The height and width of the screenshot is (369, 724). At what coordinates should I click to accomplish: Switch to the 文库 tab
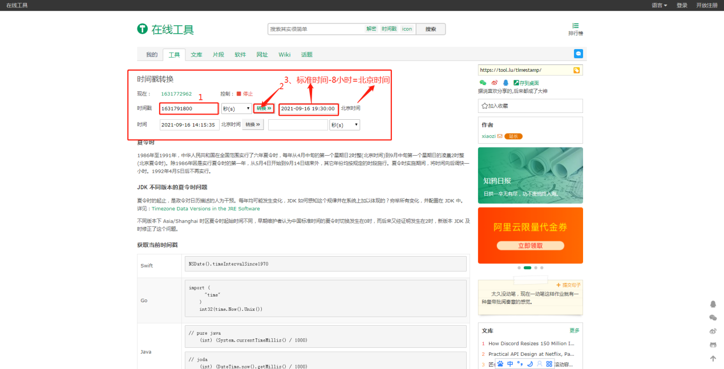coord(196,55)
